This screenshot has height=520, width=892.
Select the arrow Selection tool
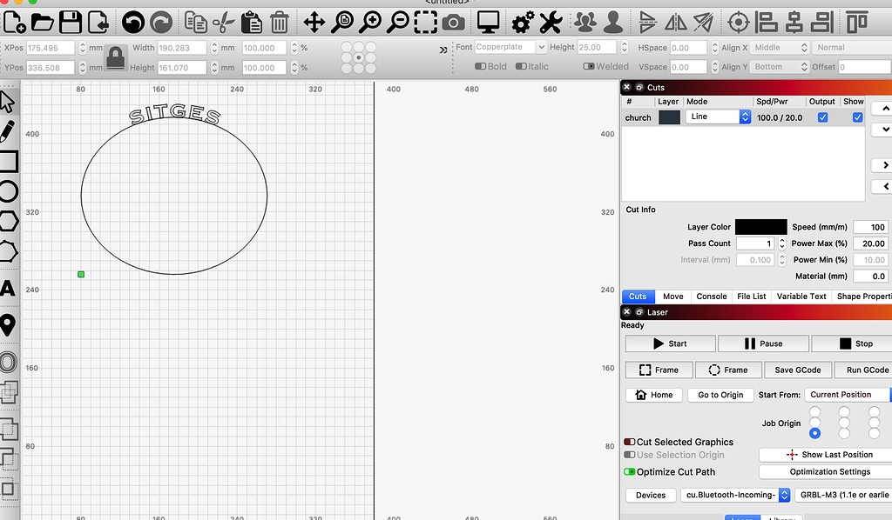10,101
